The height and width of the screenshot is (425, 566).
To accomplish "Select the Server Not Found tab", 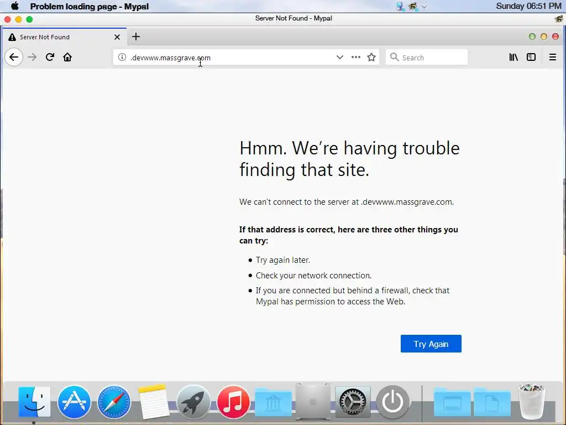I will 64,37.
